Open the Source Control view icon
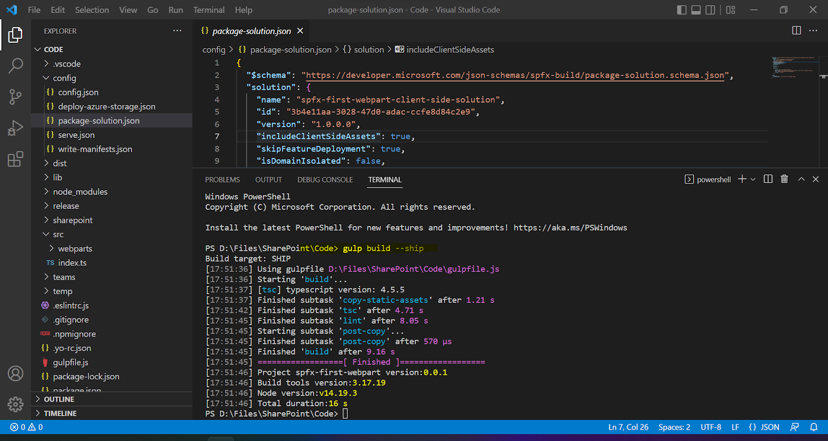The image size is (828, 441). [x=16, y=97]
